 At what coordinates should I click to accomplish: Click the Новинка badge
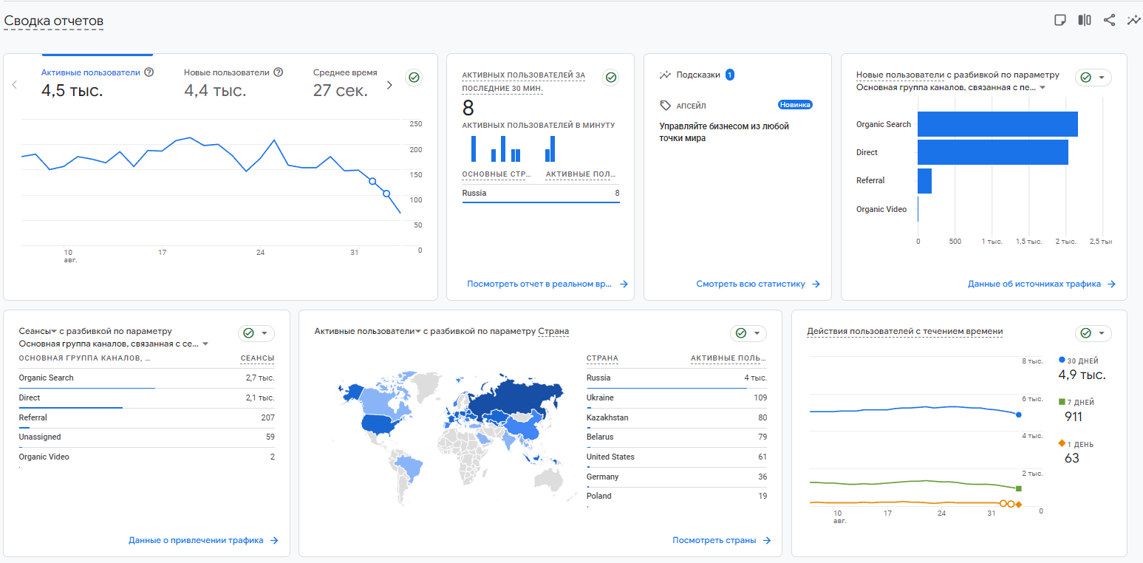(x=795, y=105)
